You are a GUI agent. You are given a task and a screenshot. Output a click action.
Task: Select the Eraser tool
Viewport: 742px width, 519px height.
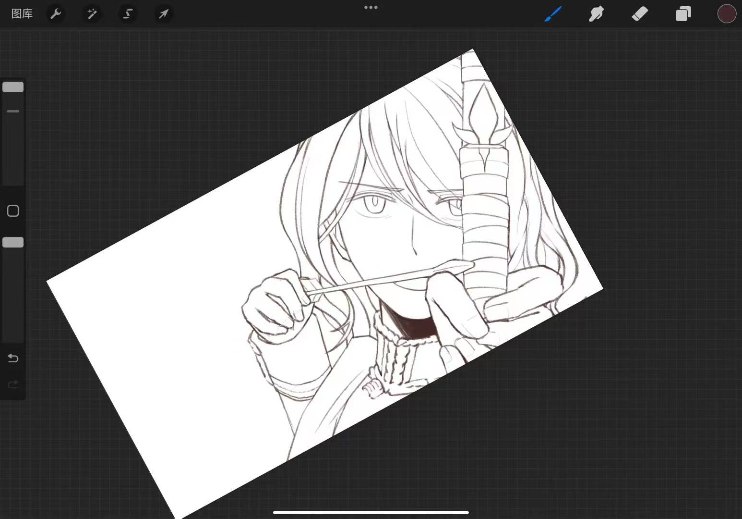click(639, 14)
